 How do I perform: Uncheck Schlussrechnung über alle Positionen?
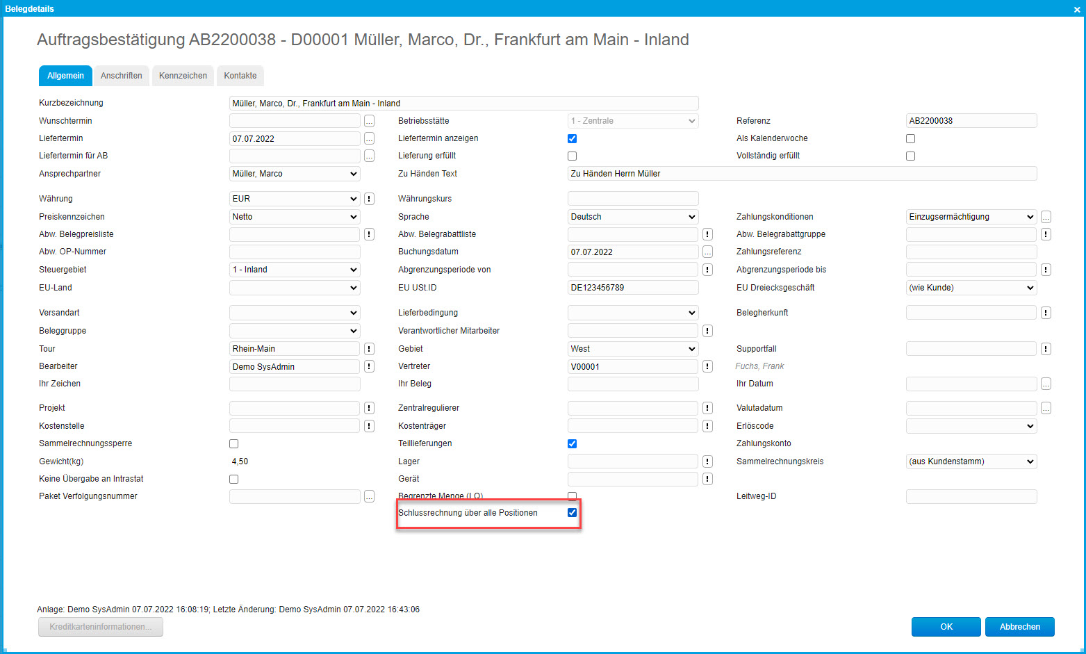click(572, 513)
